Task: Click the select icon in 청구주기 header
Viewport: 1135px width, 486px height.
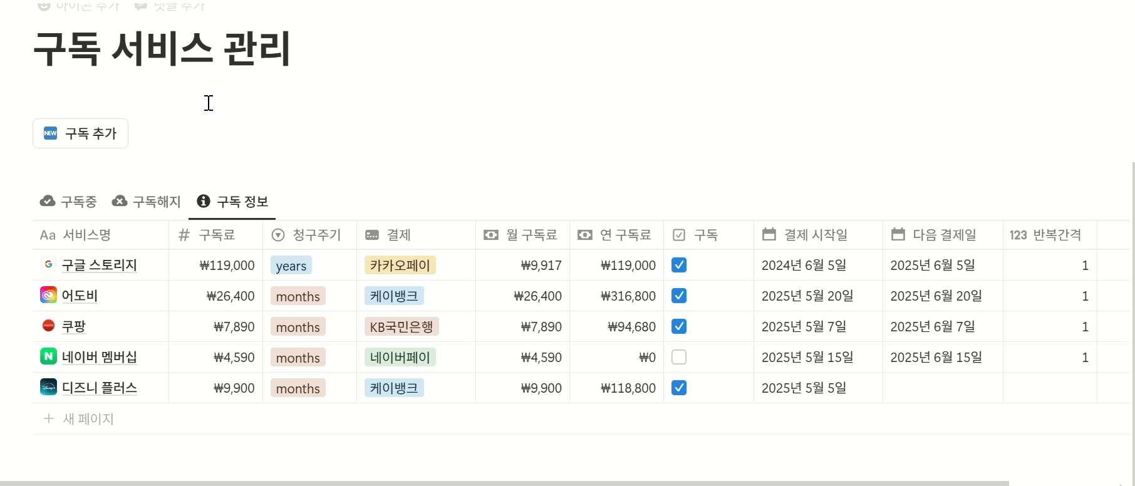Action: tap(278, 235)
